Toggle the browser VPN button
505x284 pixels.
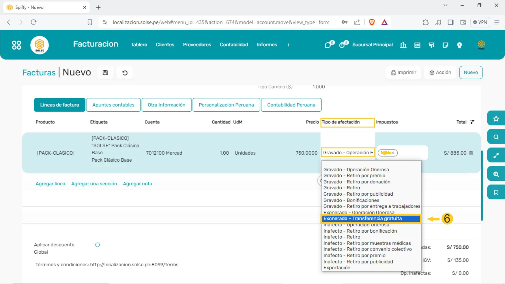480,22
